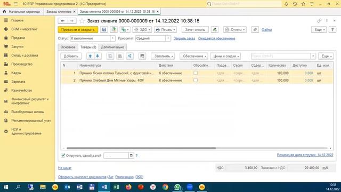Click the Не начат link
The height and width of the screenshot is (192, 341).
(x=64, y=168)
